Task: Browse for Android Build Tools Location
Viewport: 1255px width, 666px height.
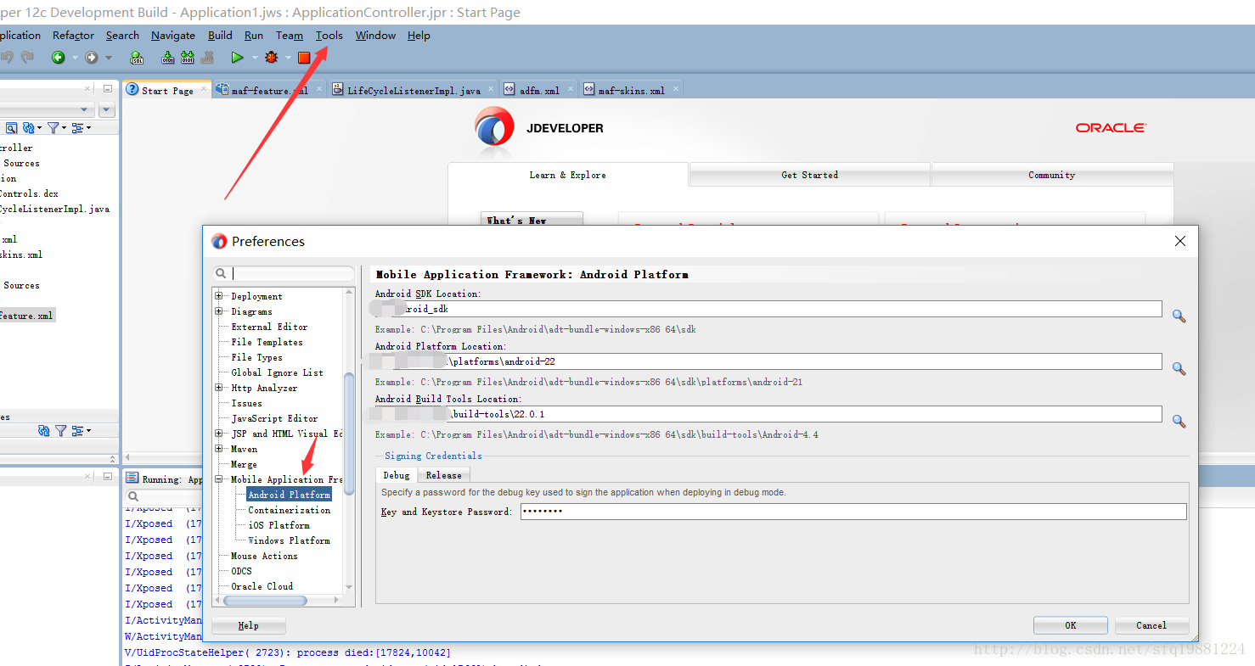Action: click(1179, 421)
